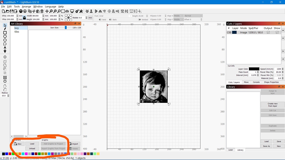
Task: Activate the Edit Nodes tool
Action: (x=5, y=44)
